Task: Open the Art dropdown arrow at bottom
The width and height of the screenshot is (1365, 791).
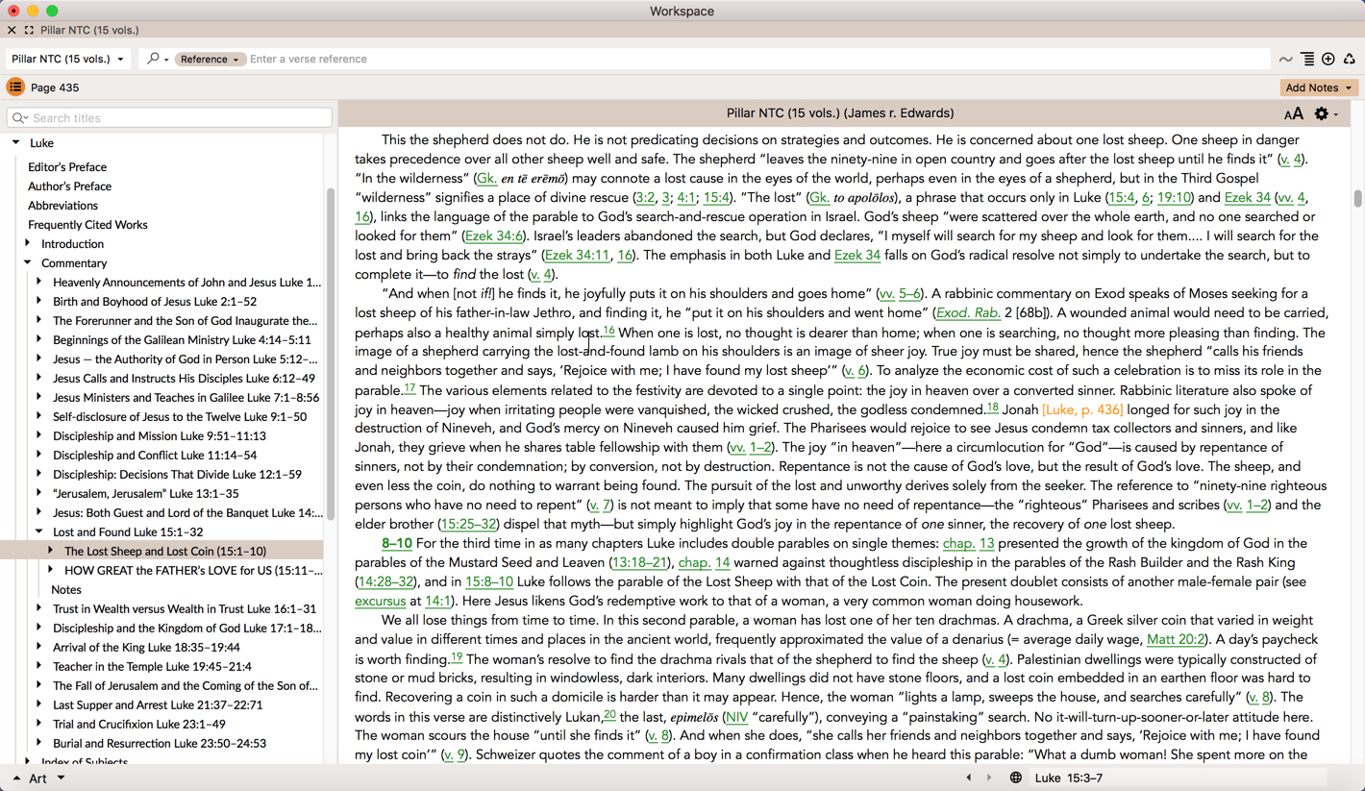Action: click(x=61, y=779)
